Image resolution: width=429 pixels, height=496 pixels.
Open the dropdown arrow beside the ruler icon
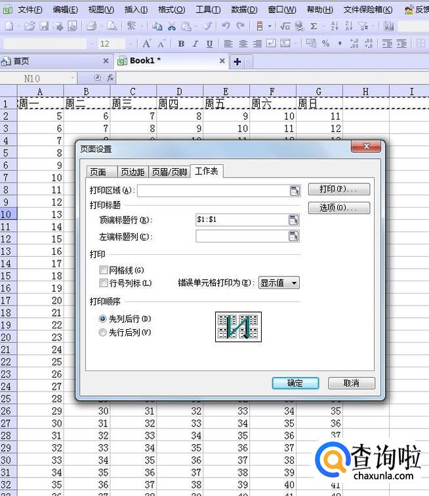click(270, 26)
